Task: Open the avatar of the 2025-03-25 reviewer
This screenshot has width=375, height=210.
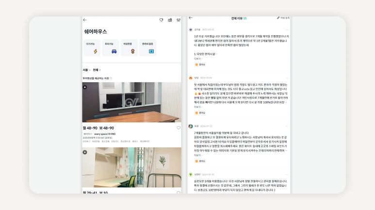Action: coord(191,30)
